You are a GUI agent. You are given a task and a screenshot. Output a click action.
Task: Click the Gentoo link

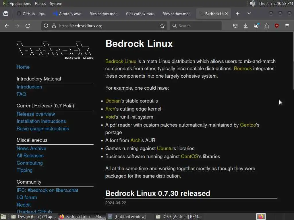coord(248,125)
